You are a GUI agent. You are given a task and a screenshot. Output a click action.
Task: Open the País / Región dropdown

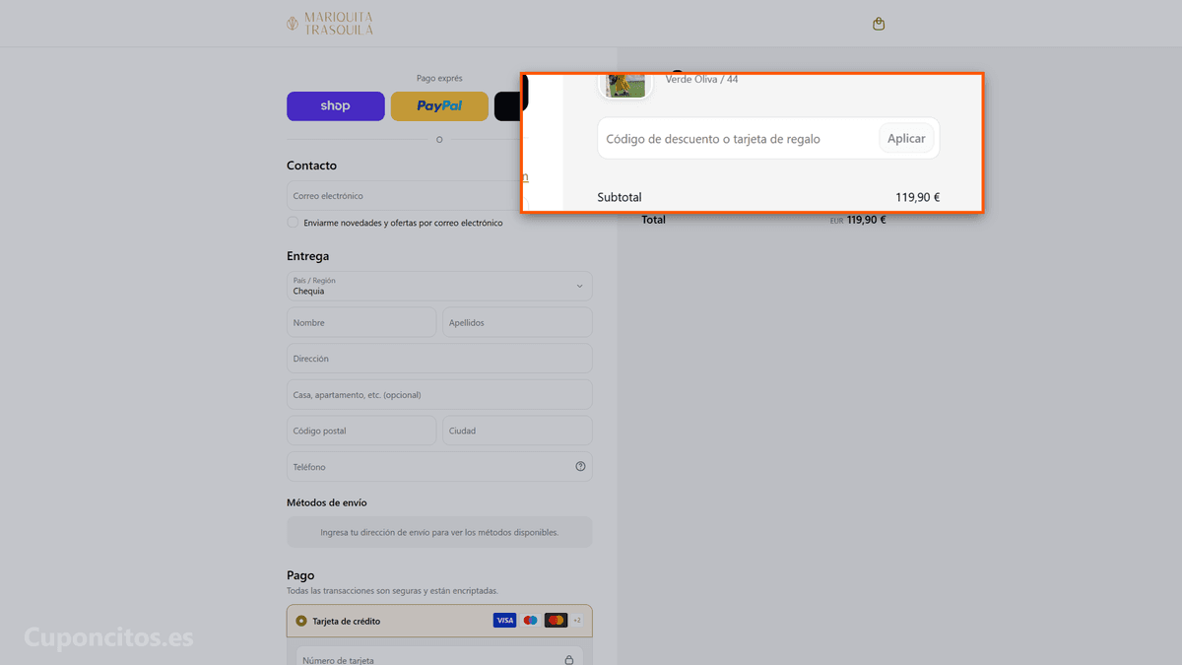click(439, 286)
